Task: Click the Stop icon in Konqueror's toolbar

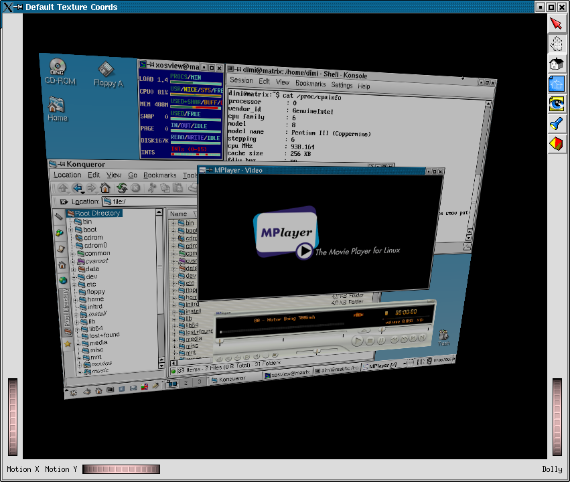Action: coord(135,188)
